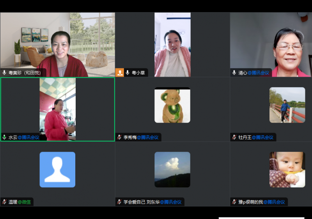312x219 pixels.
Task: Select 李秀梅's kiwi bear avatar
Action: (172, 105)
